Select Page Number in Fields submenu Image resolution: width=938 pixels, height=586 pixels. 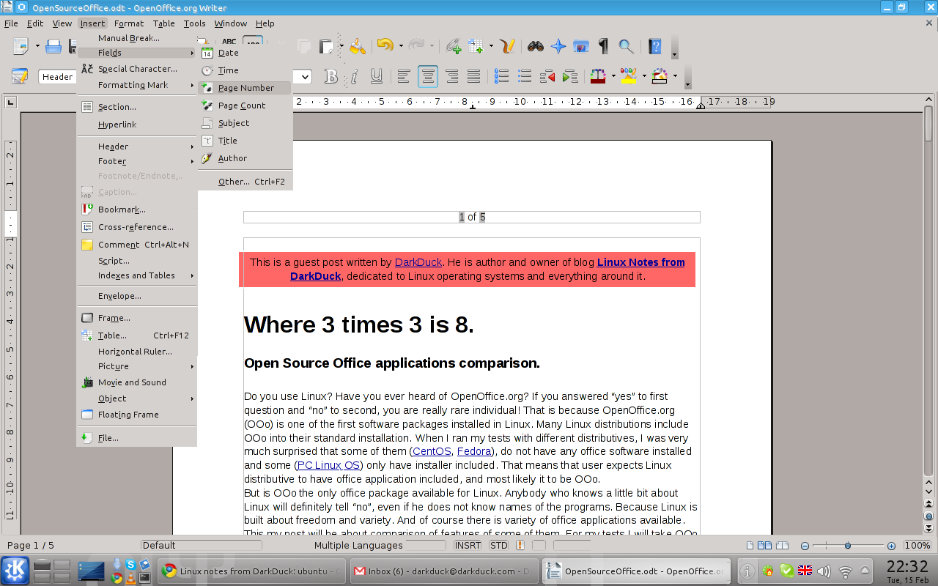[245, 88]
